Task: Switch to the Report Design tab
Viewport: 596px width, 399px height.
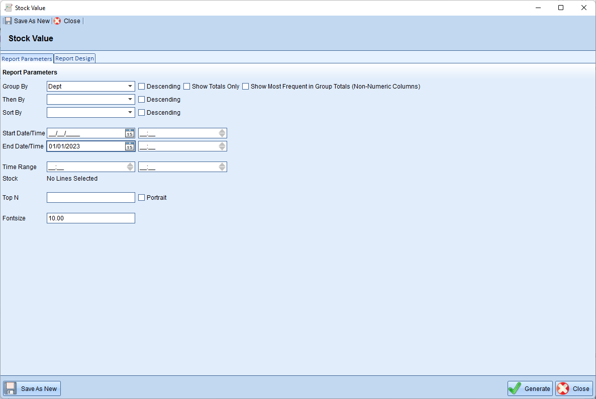Action: click(x=74, y=58)
